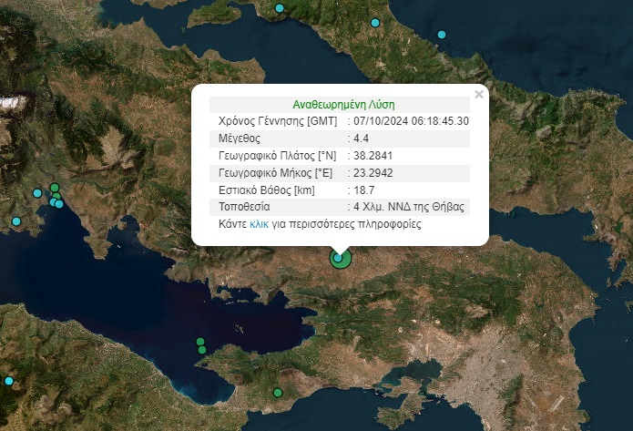Click the focal depth value 18.7
The image size is (633, 431).
click(x=363, y=190)
